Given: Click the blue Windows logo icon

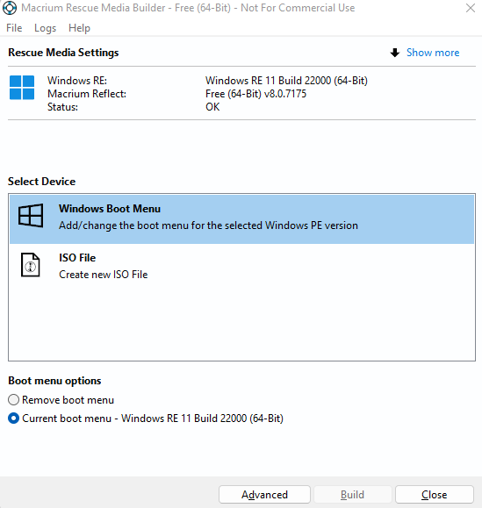Looking at the screenshot, I should [x=22, y=88].
